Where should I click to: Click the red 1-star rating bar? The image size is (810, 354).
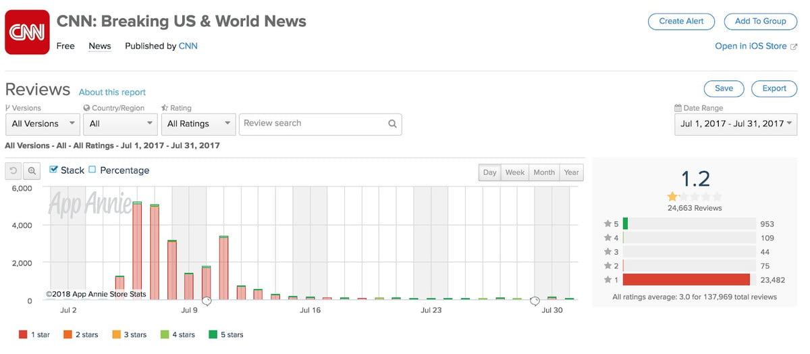[686, 280]
